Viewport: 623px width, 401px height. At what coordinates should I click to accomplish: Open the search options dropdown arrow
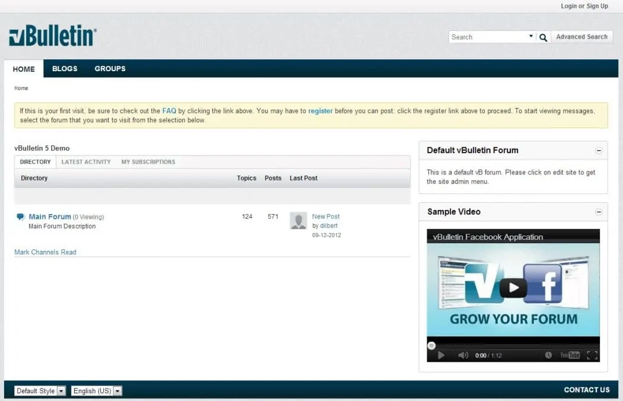pos(531,36)
